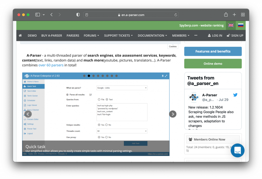The height and width of the screenshot is (179, 262).
Task: Go to next slide arrow
Action: pyautogui.click(x=173, y=114)
